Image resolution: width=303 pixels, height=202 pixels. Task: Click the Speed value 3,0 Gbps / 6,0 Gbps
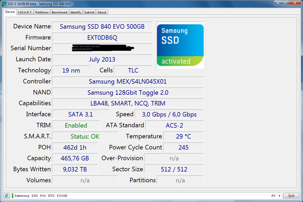169,114
